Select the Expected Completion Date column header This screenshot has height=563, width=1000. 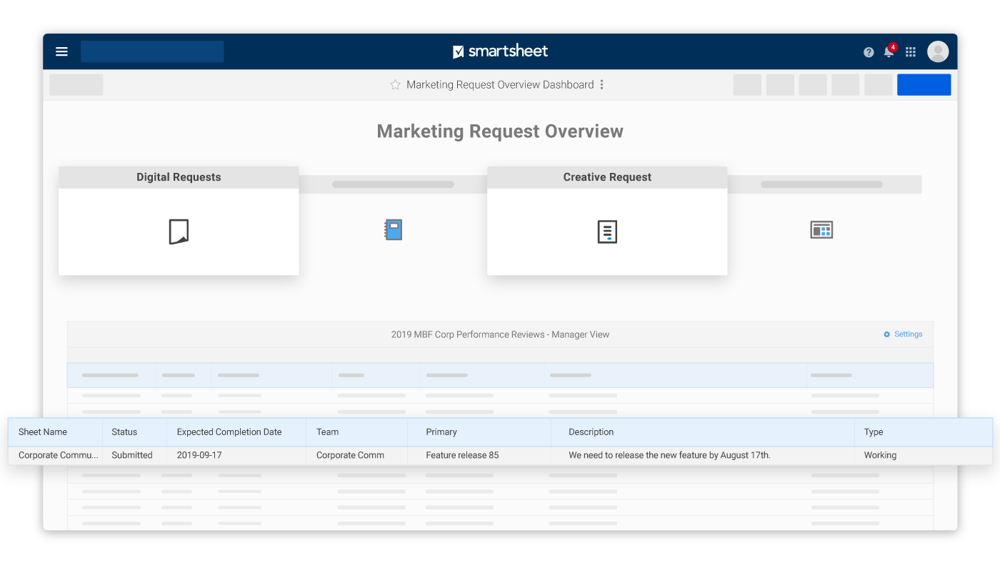pos(229,432)
